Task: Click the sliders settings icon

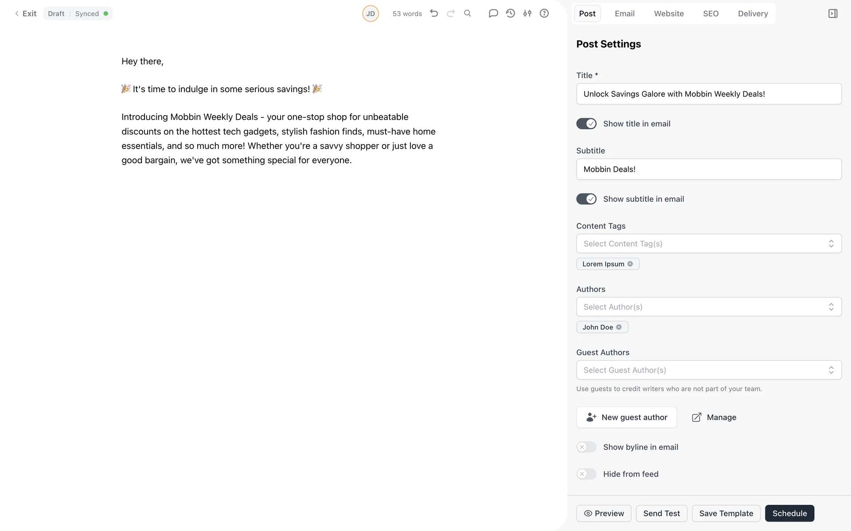Action: 527,13
